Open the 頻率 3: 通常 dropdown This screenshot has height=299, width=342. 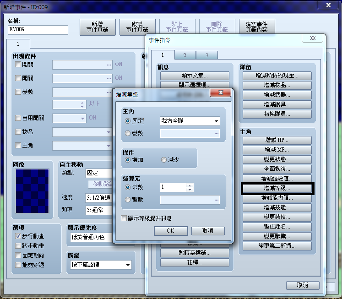99,210
